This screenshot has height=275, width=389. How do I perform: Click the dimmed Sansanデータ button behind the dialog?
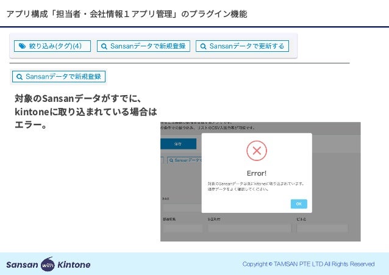tap(185, 160)
